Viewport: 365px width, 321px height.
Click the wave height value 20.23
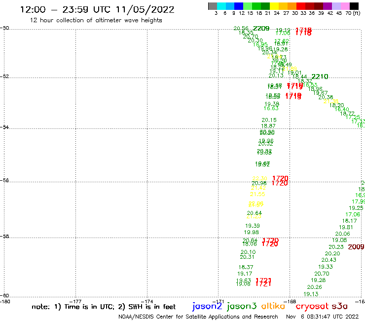336,247
